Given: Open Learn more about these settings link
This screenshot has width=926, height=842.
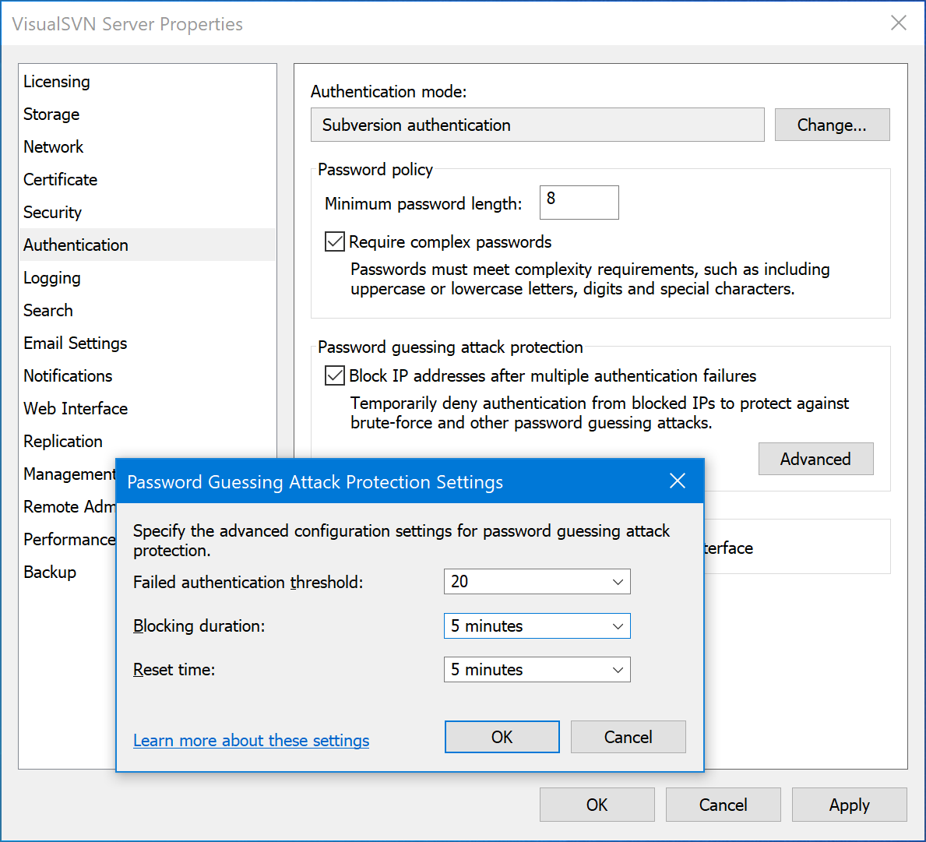Looking at the screenshot, I should click(x=251, y=741).
